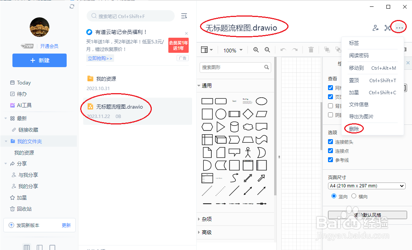Click the 清除默认风格 button

point(367,215)
